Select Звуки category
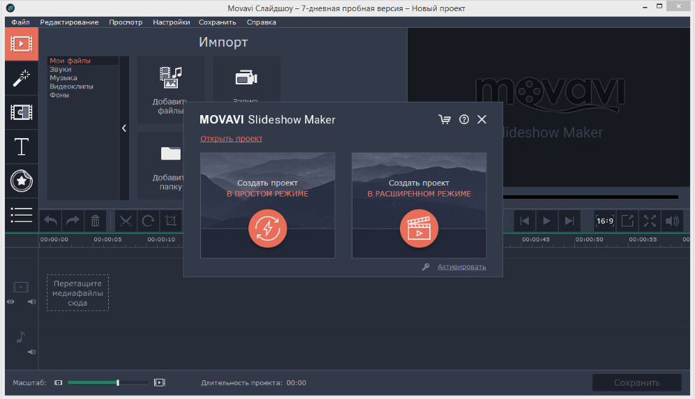Viewport: 695px width, 399px height. point(60,69)
